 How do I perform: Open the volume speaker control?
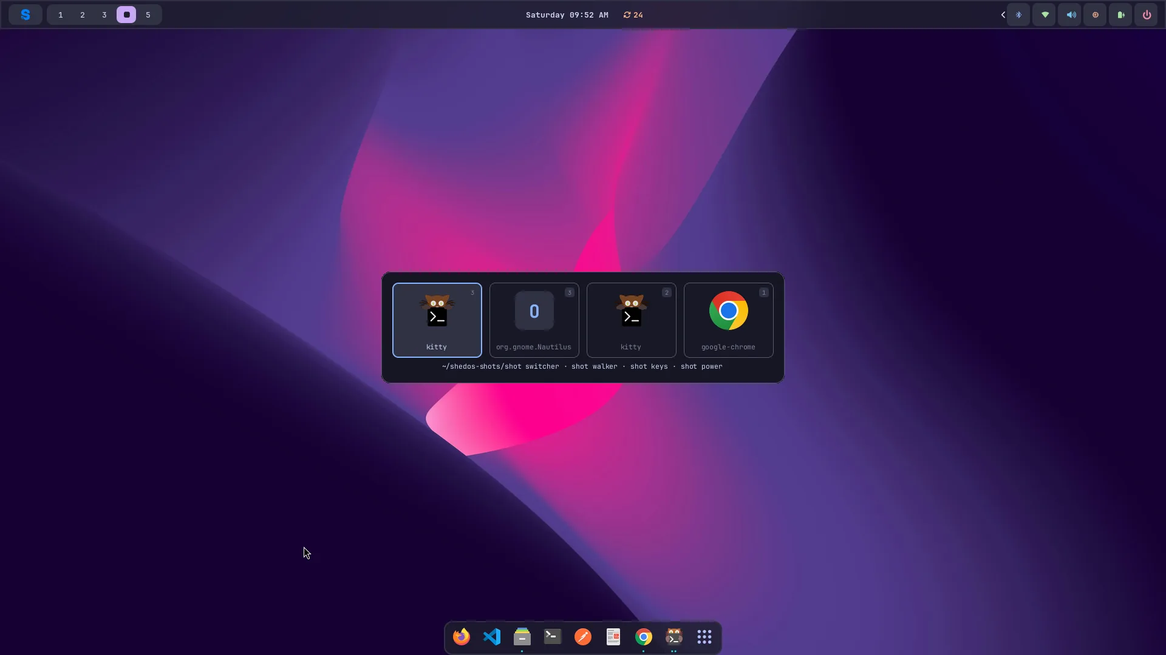(1071, 15)
